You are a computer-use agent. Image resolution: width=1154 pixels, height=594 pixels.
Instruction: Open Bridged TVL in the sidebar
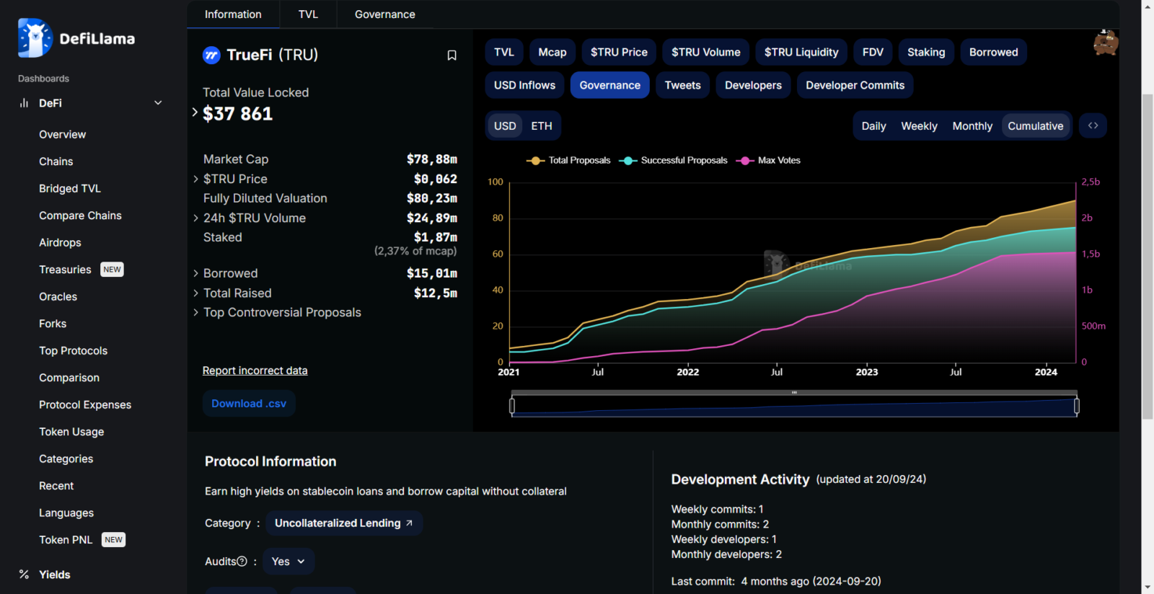coord(70,189)
